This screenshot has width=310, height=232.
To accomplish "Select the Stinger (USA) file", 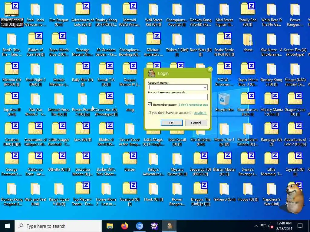I will pos(295,74).
